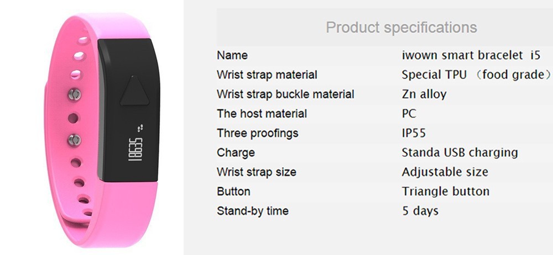Image resolution: width=553 pixels, height=255 pixels.
Task: Click the "Stand-by time" label
Action: tap(253, 211)
